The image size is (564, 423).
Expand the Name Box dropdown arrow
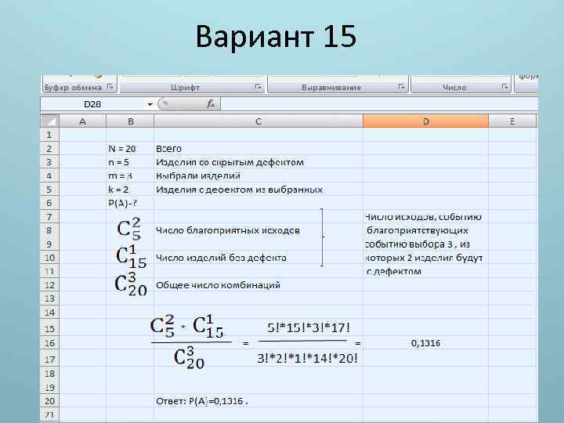click(150, 104)
